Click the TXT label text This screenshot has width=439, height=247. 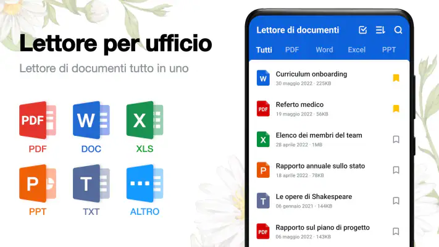(x=91, y=211)
